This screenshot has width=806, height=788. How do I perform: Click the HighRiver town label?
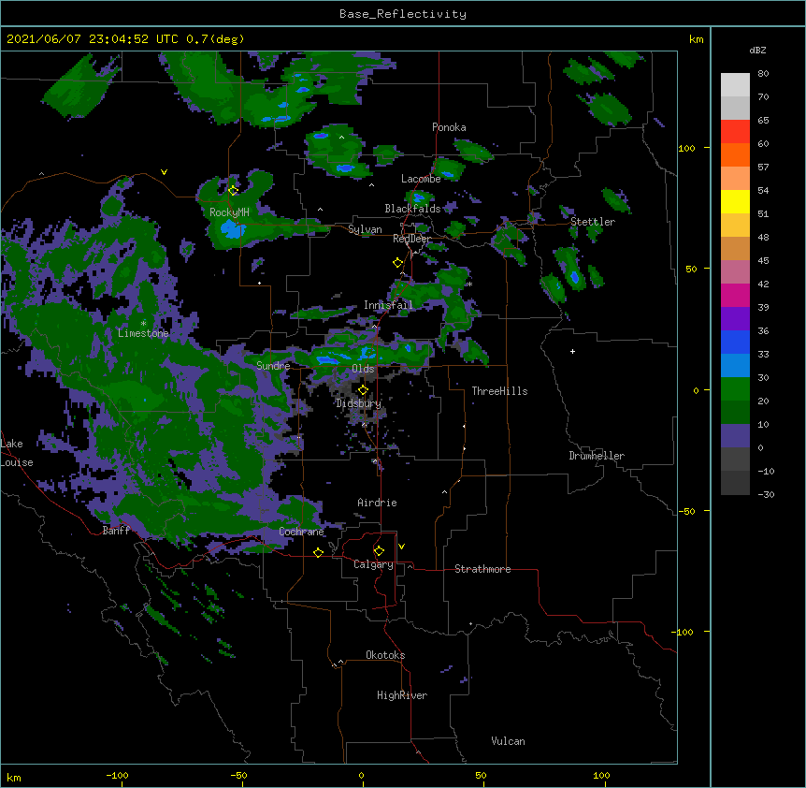click(x=402, y=695)
